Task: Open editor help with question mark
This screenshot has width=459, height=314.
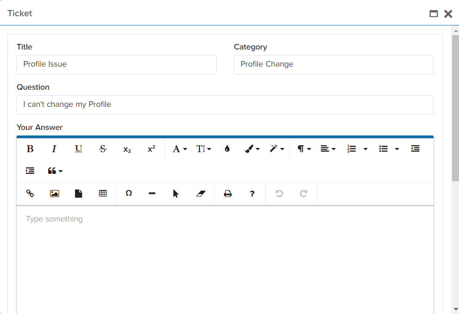Action: [252, 194]
